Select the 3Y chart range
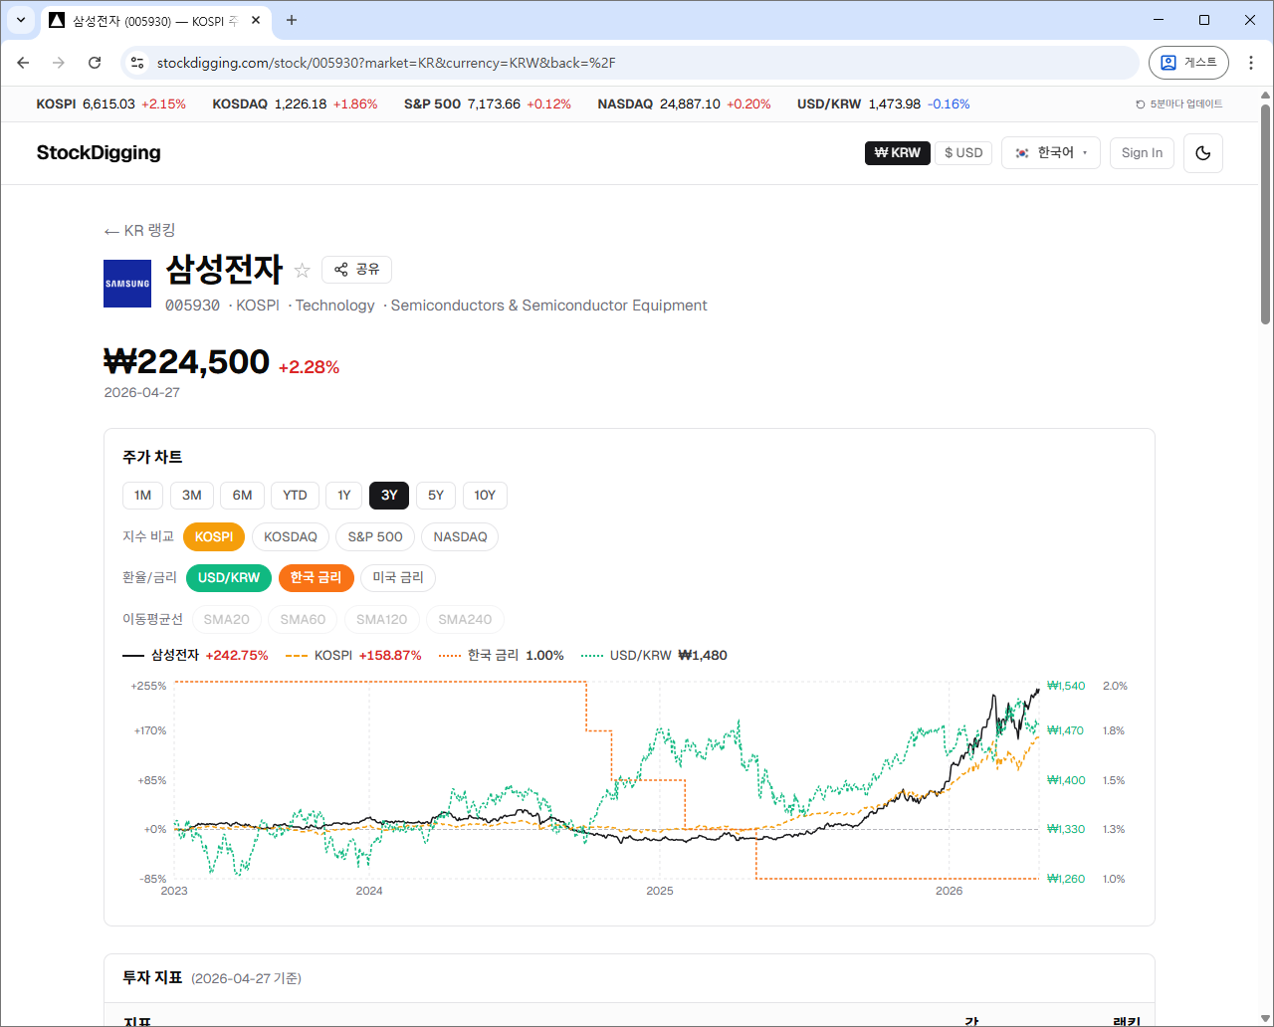This screenshot has width=1274, height=1027. tap(389, 496)
